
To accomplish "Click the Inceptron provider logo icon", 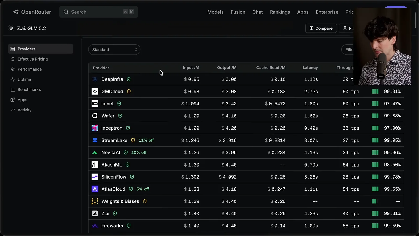I will (95, 128).
